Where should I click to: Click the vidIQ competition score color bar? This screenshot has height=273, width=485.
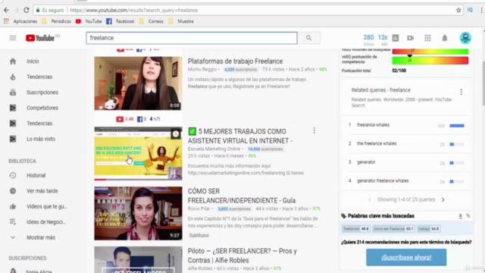pyautogui.click(x=430, y=61)
